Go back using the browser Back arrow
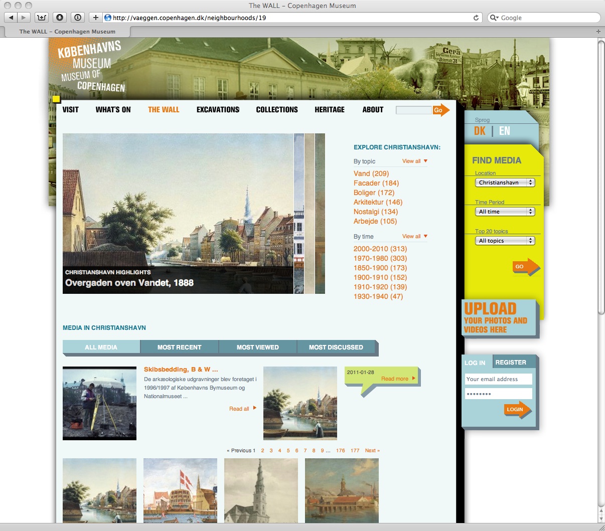Image resolution: width=605 pixels, height=531 pixels. 11,18
